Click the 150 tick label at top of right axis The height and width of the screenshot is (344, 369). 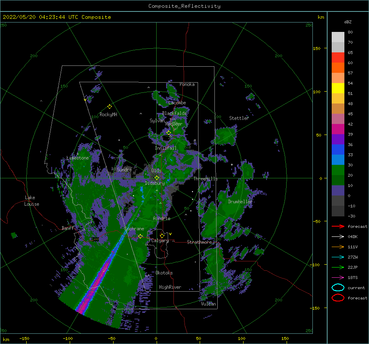(x=317, y=48)
